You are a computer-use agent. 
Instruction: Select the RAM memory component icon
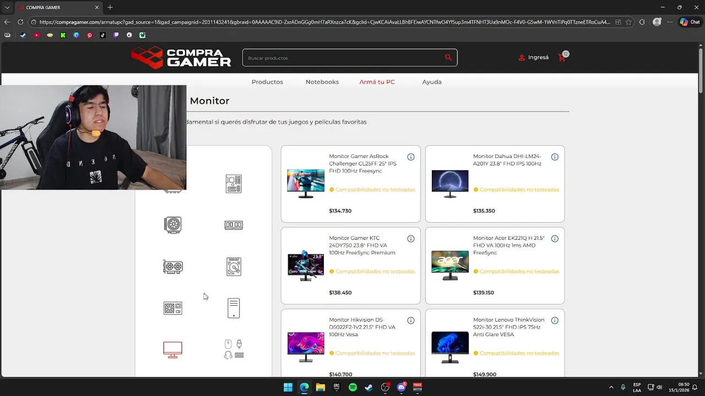click(x=234, y=225)
